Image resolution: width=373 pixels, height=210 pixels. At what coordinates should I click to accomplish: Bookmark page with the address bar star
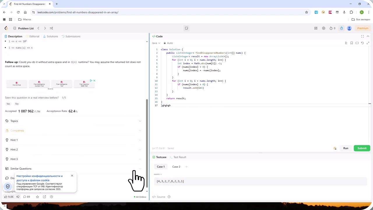[x=307, y=12]
